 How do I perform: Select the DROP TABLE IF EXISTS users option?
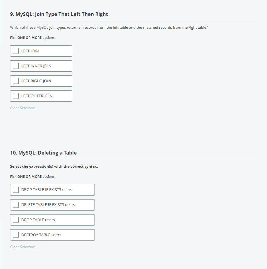point(52,189)
